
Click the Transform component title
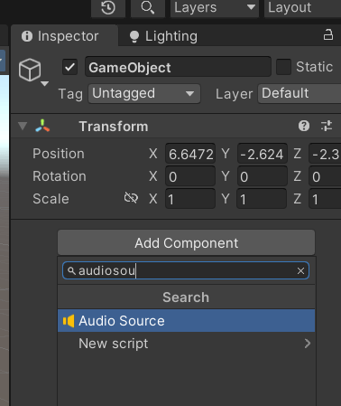coord(114,127)
